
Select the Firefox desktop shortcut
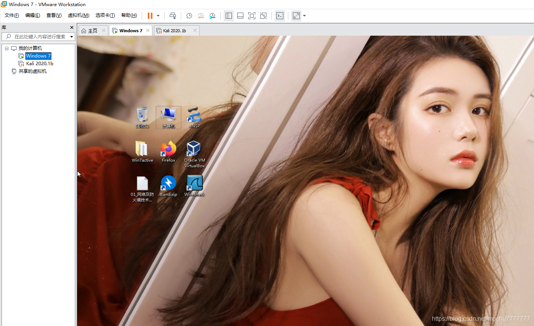[168, 151]
